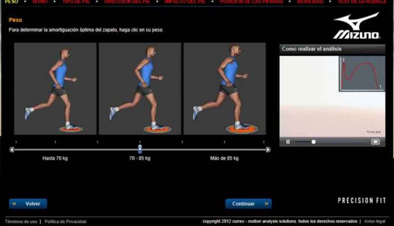
Task: Toggle fullscreen for the tutorial video
Action: click(375, 142)
